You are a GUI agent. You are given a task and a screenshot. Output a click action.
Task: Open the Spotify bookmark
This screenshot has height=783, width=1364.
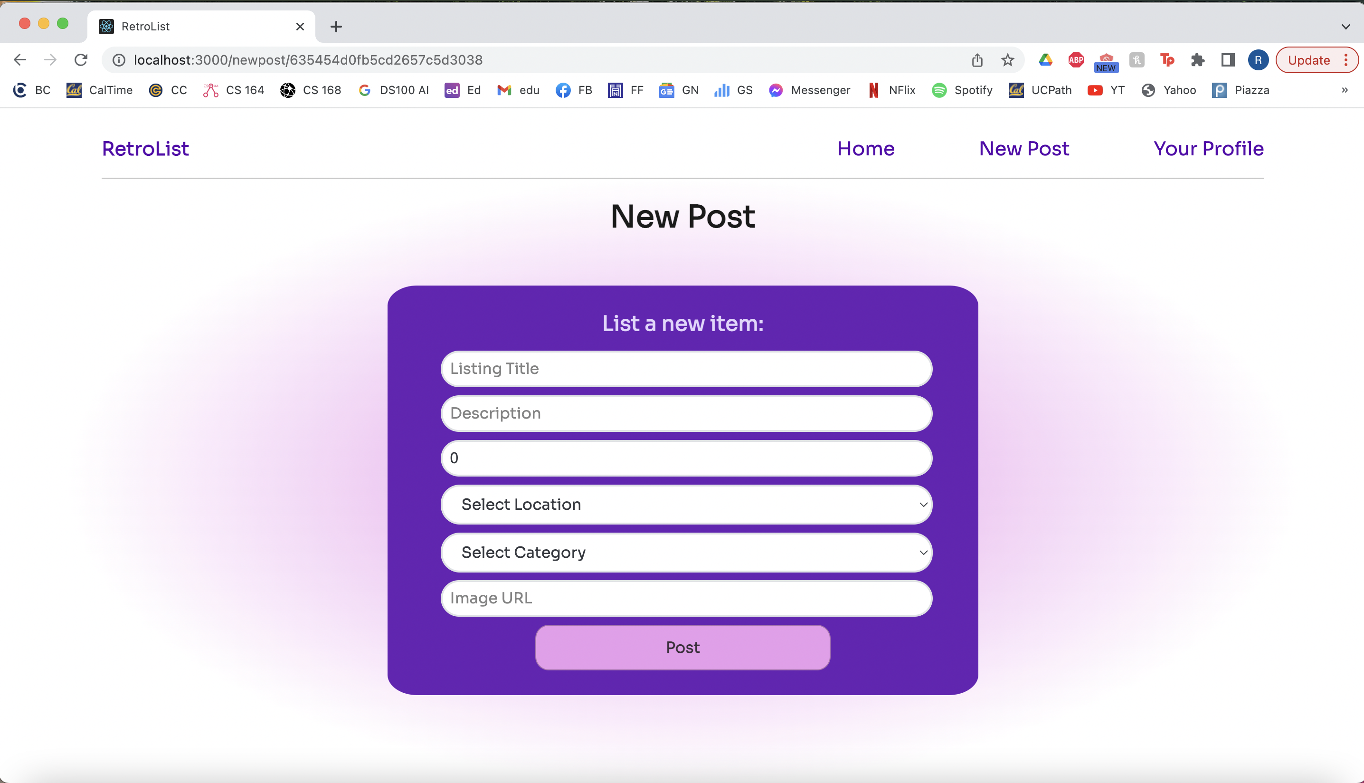962,90
